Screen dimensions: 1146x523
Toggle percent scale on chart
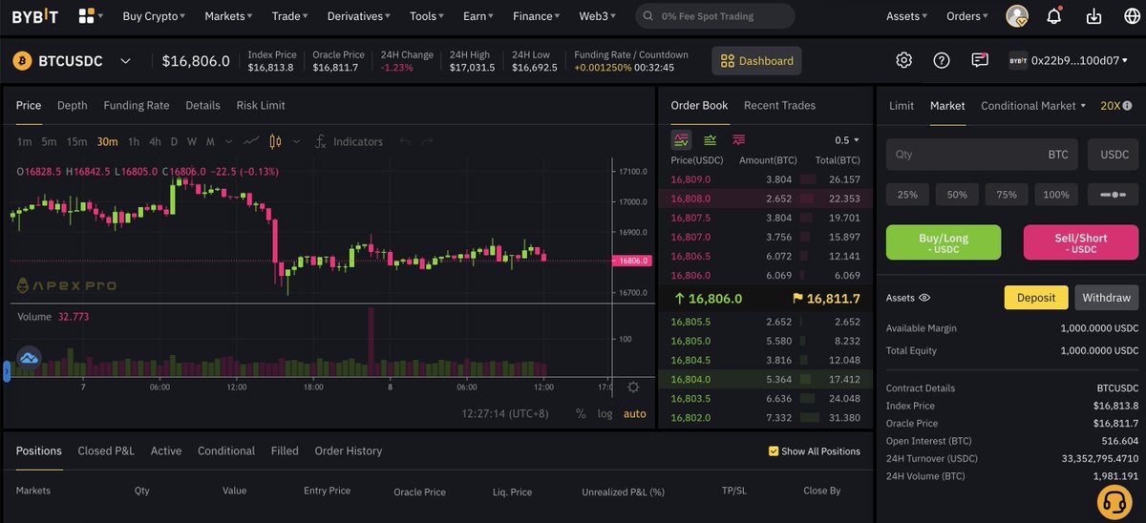coord(581,413)
